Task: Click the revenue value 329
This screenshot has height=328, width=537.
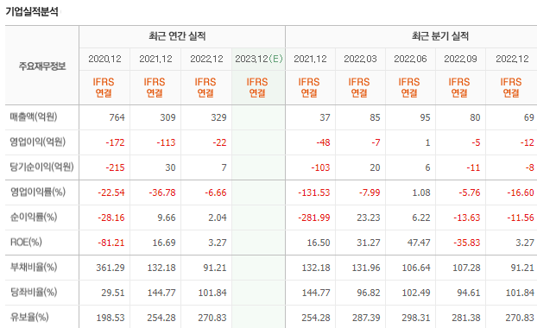Action: 218,117
